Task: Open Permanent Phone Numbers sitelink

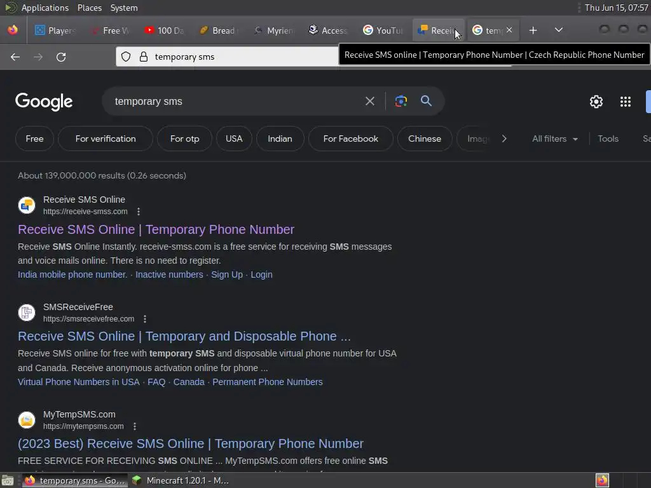Action: [x=268, y=382]
